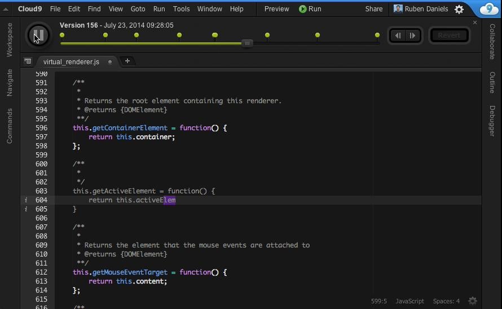Open the Collaborate side panel
Viewport: 502px width, 309px height.
point(492,42)
